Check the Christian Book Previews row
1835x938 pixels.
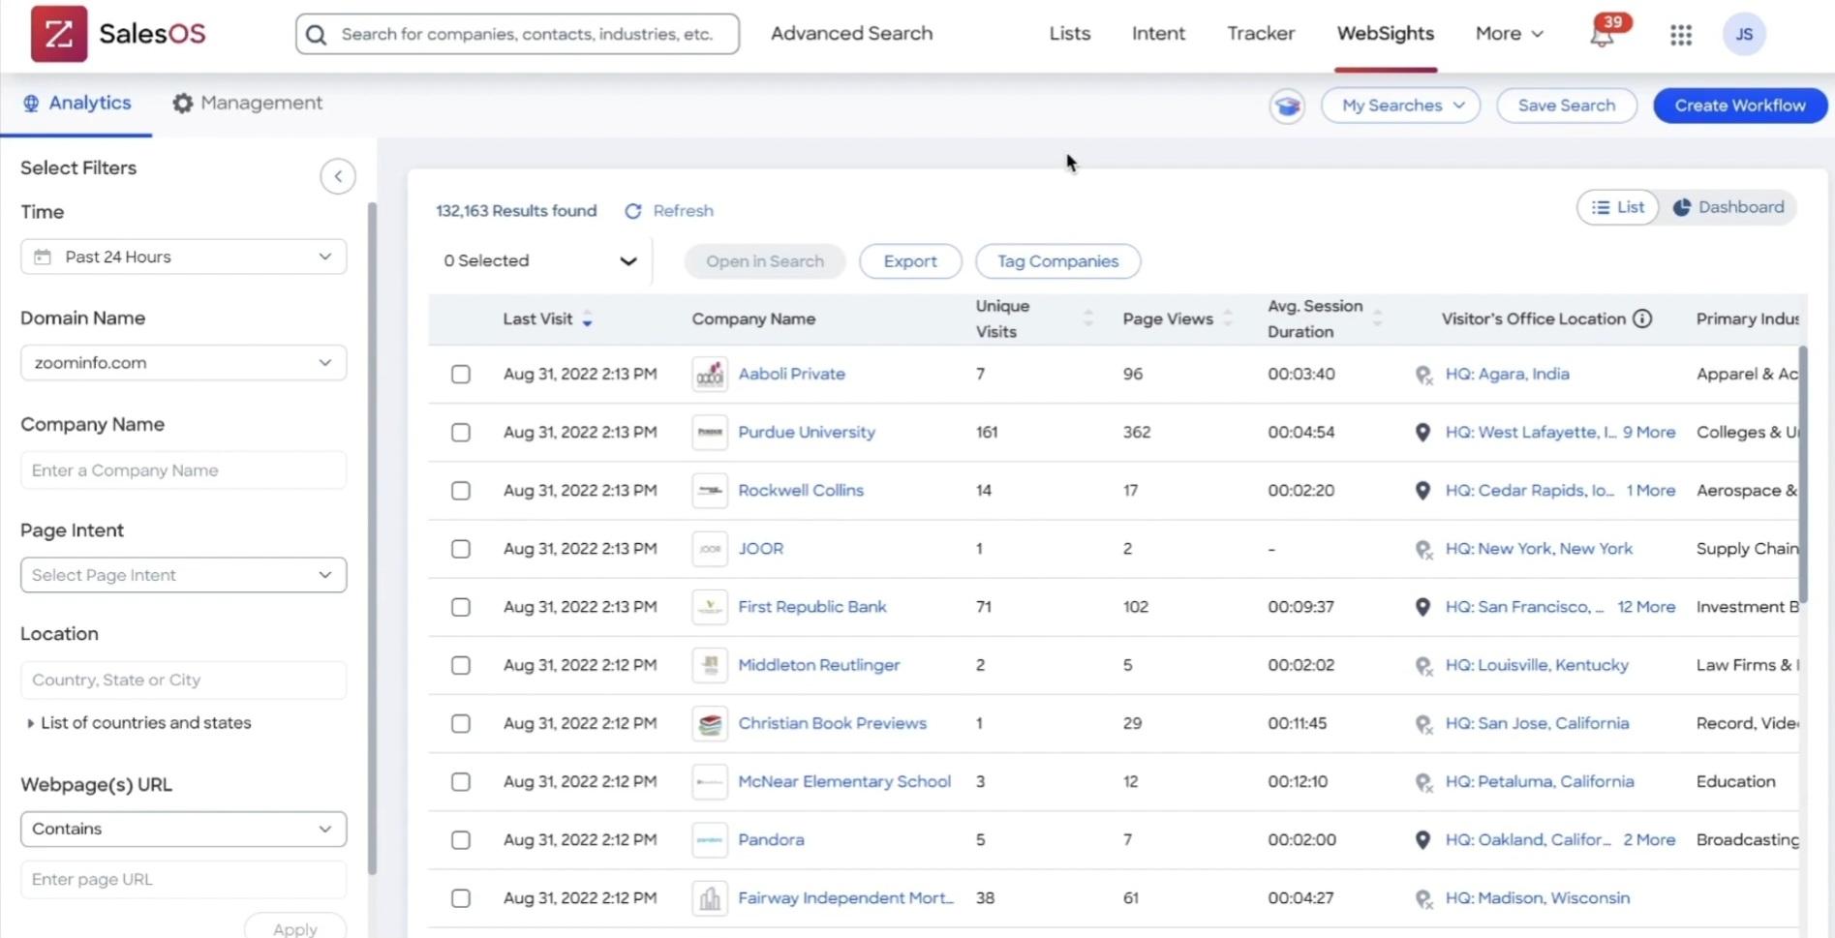[461, 723]
